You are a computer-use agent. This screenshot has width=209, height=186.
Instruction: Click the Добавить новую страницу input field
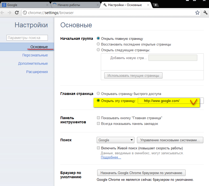point(173,58)
